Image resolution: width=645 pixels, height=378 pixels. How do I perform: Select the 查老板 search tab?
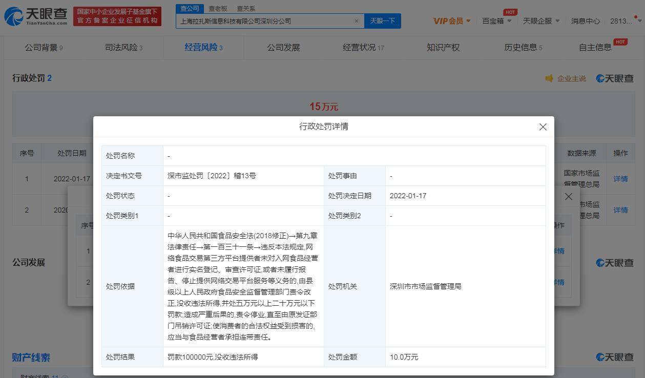218,9
